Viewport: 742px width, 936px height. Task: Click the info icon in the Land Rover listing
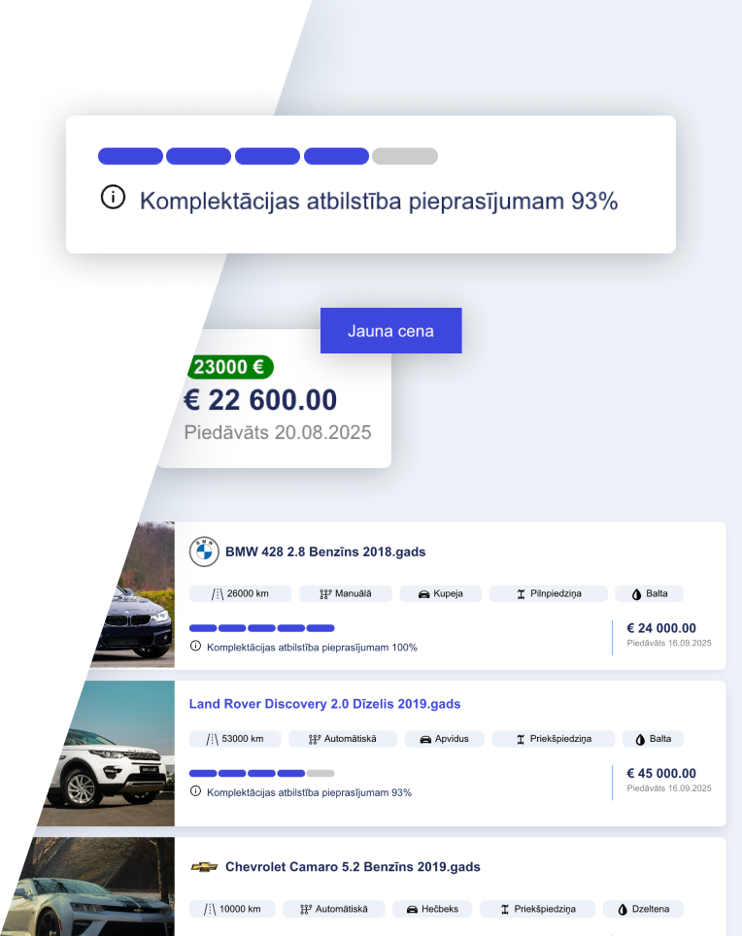[x=195, y=791]
